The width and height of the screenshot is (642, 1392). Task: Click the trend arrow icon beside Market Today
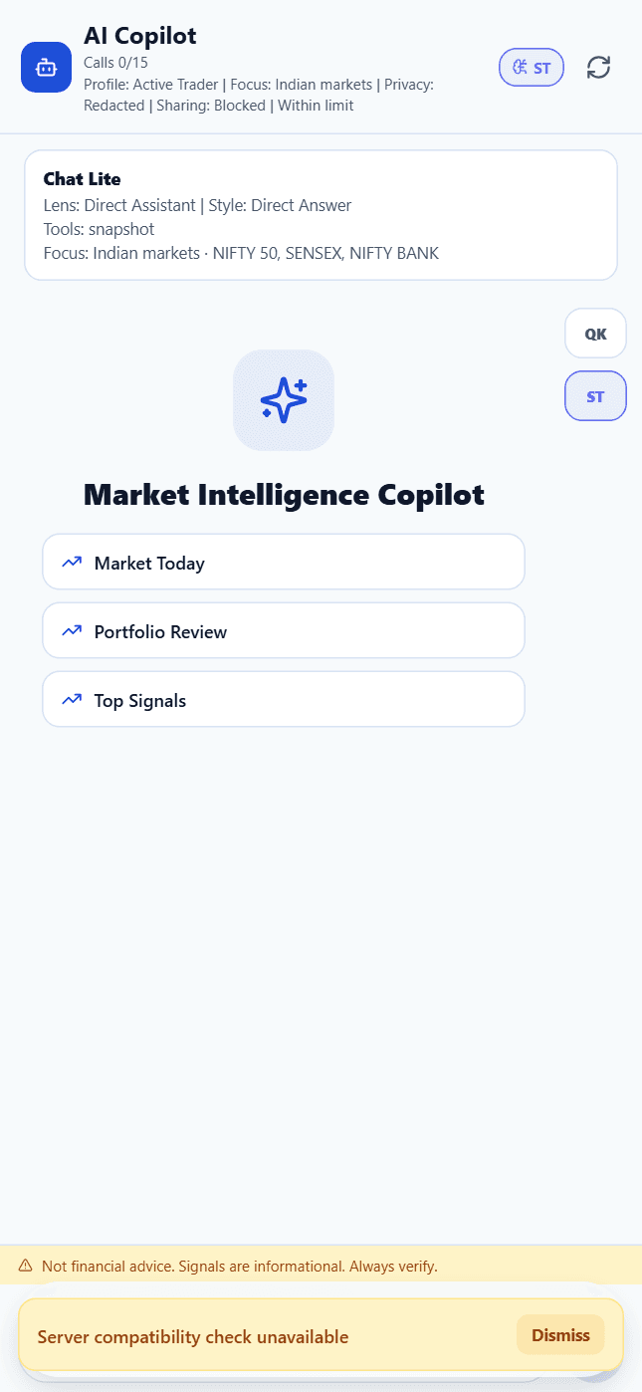[72, 563]
